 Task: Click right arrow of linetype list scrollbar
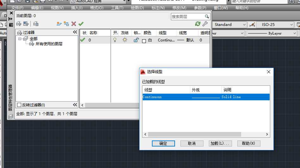[267, 134]
